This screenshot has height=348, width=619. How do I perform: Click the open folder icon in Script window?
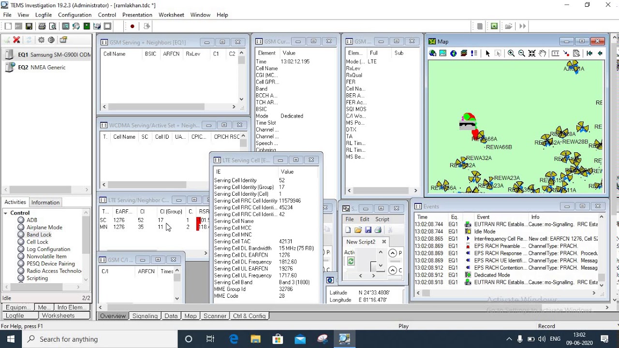coord(358,230)
